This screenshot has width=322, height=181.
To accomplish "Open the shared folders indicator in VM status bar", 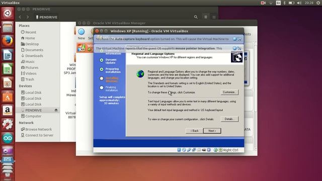I will point(199,150).
